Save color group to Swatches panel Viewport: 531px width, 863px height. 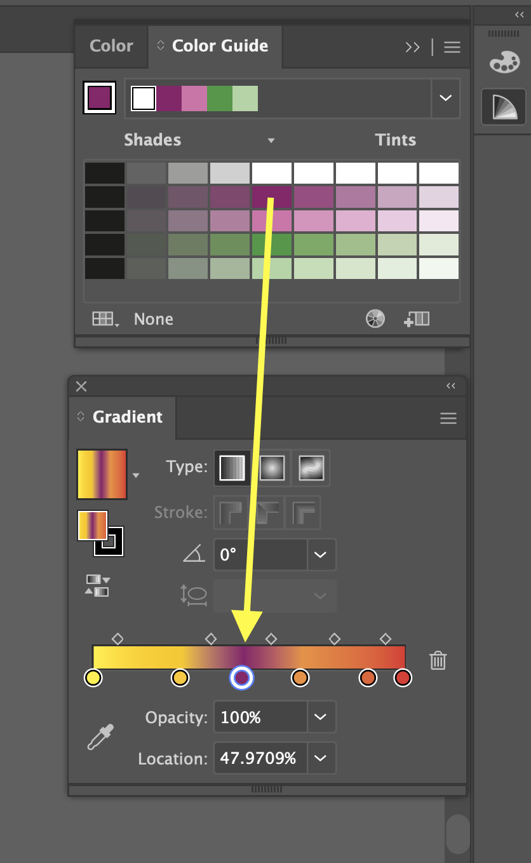pyautogui.click(x=417, y=318)
